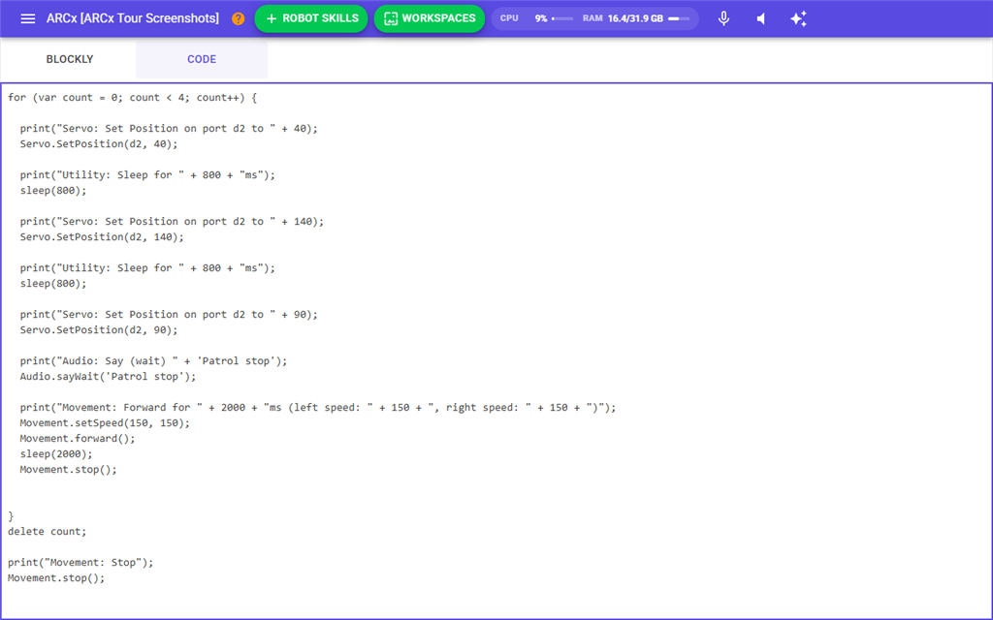Open the Workspaces button
The height and width of the screenshot is (620, 993).
tap(430, 18)
